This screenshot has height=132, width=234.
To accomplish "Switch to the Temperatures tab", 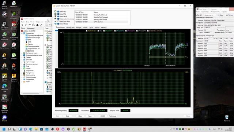I will point(60,27).
